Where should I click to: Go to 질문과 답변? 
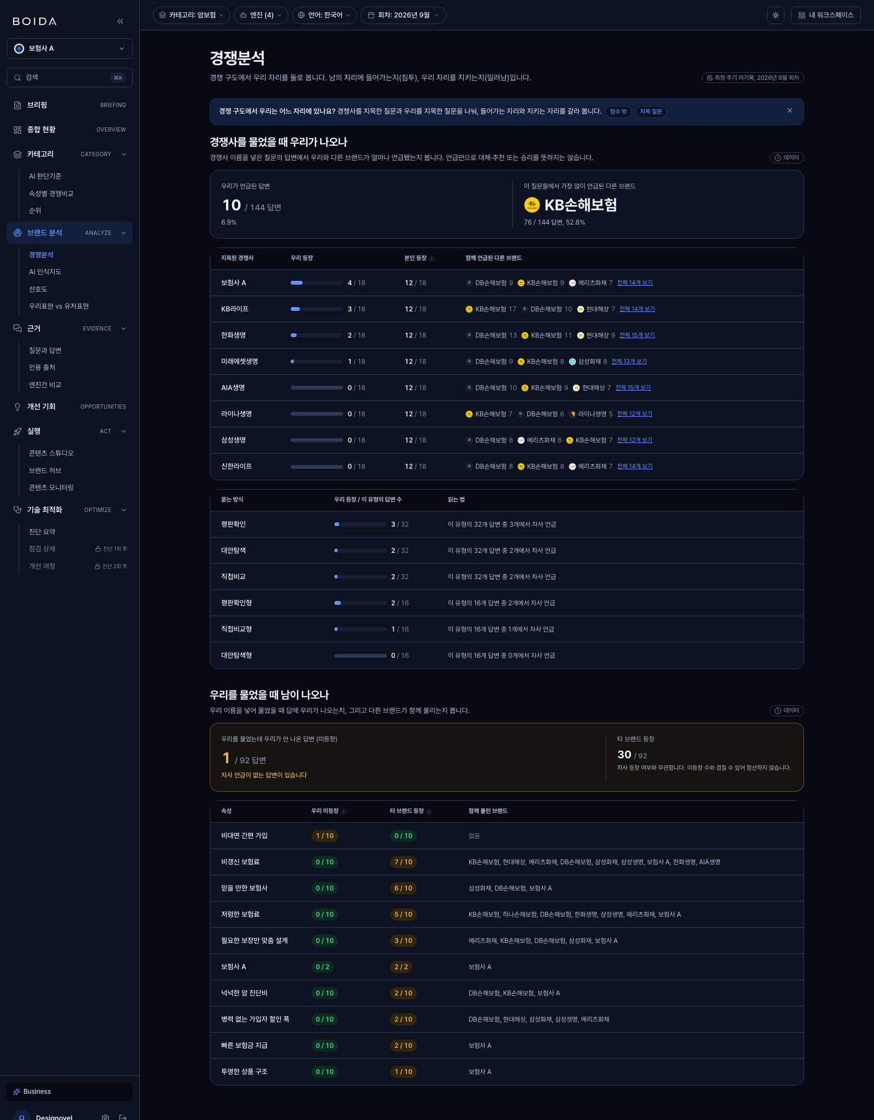pos(45,350)
